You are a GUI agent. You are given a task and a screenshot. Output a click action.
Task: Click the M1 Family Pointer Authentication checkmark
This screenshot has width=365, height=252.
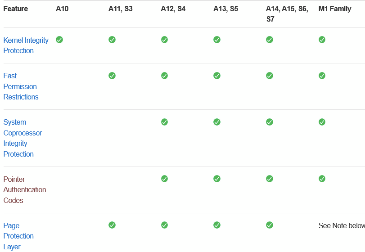322,179
